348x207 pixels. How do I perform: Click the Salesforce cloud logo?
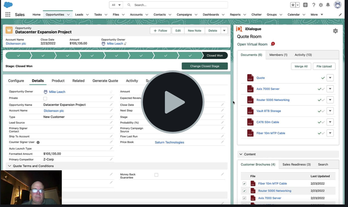click(x=8, y=5)
